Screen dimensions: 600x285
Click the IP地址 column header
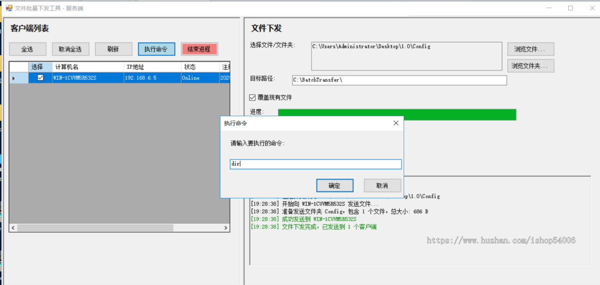[152, 67]
